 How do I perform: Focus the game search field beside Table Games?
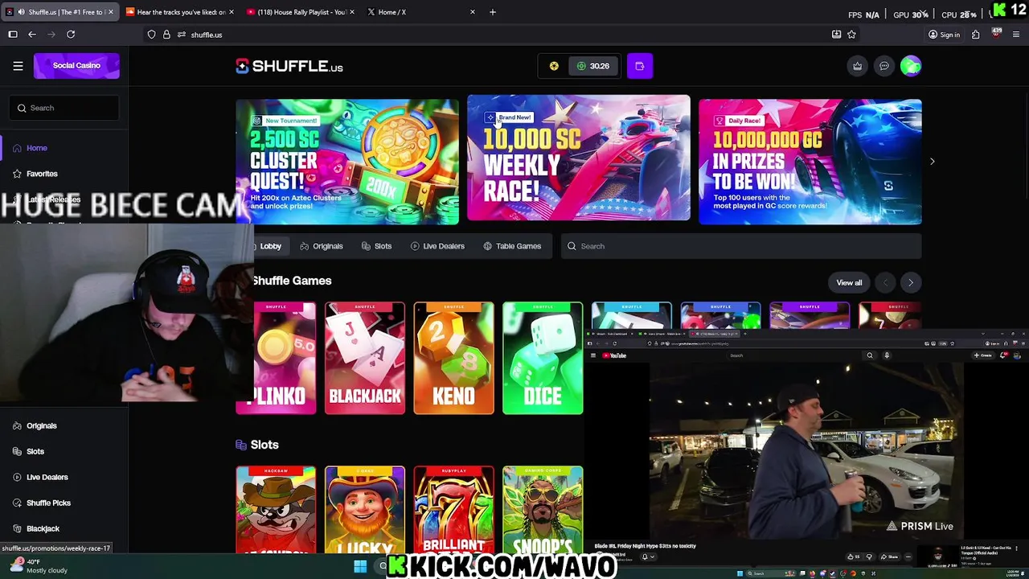[x=741, y=246]
